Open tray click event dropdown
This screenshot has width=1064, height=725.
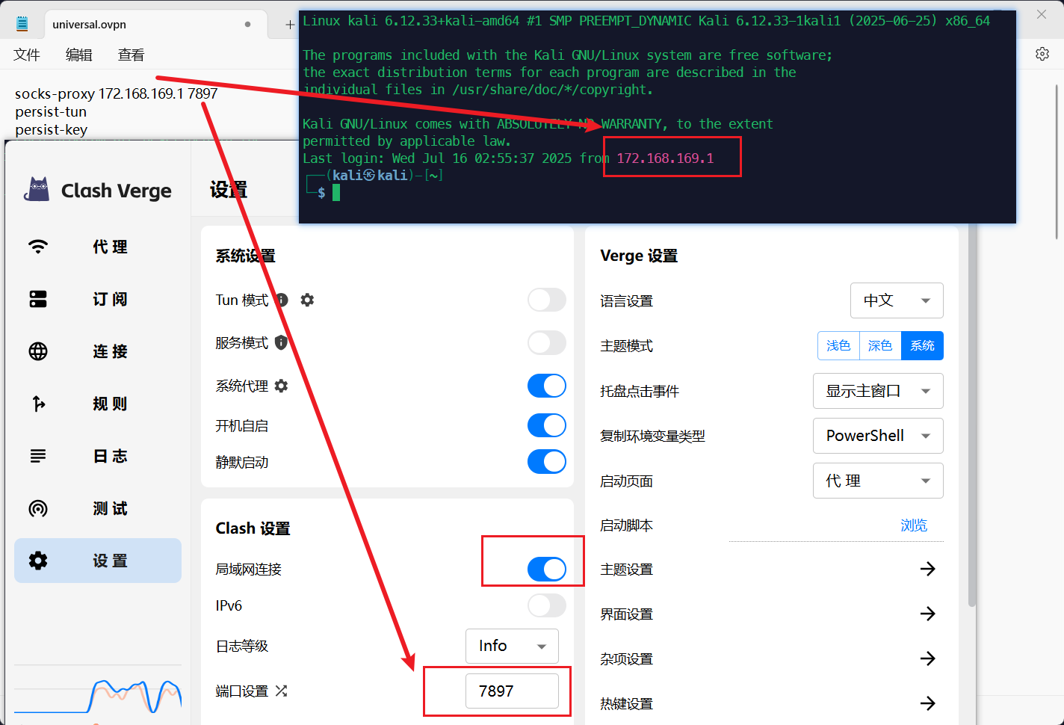point(878,391)
